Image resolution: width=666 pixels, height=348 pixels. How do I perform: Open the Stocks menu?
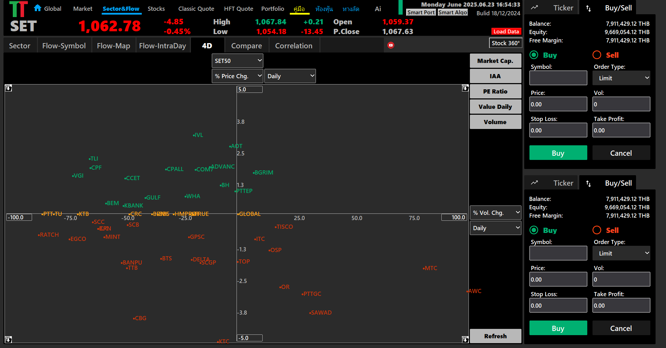156,9
